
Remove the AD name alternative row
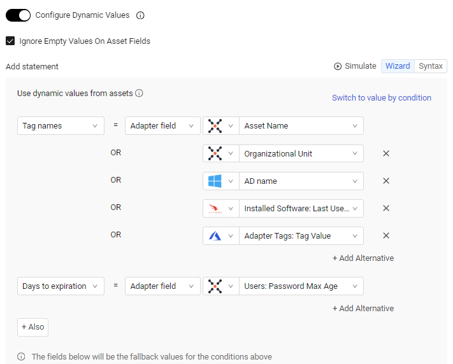tap(386, 181)
